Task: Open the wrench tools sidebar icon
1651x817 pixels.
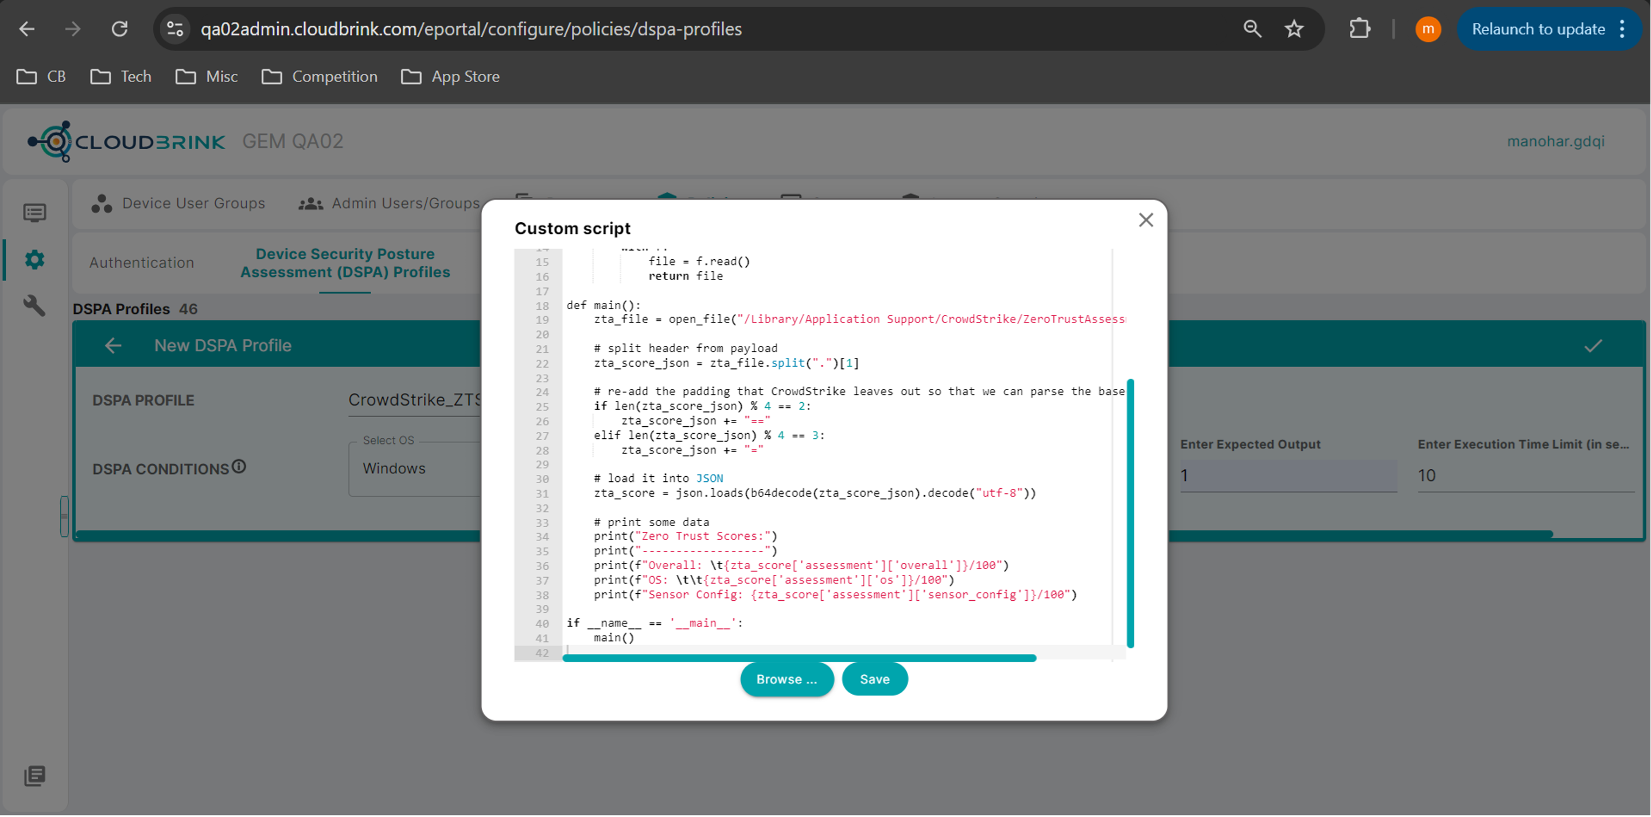Action: [34, 306]
